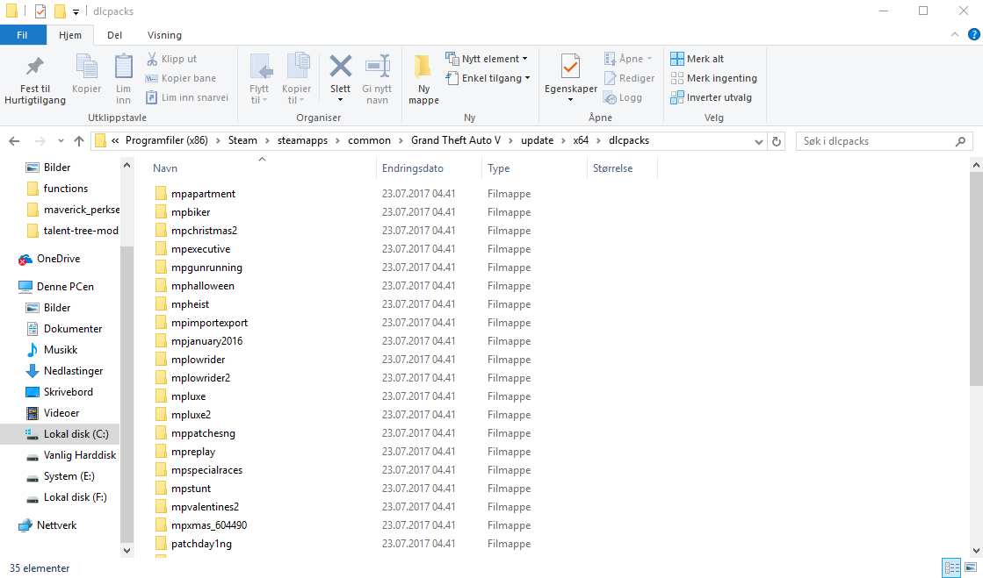983x578 pixels.
Task: Switch to the Visning tab
Action: 164,35
